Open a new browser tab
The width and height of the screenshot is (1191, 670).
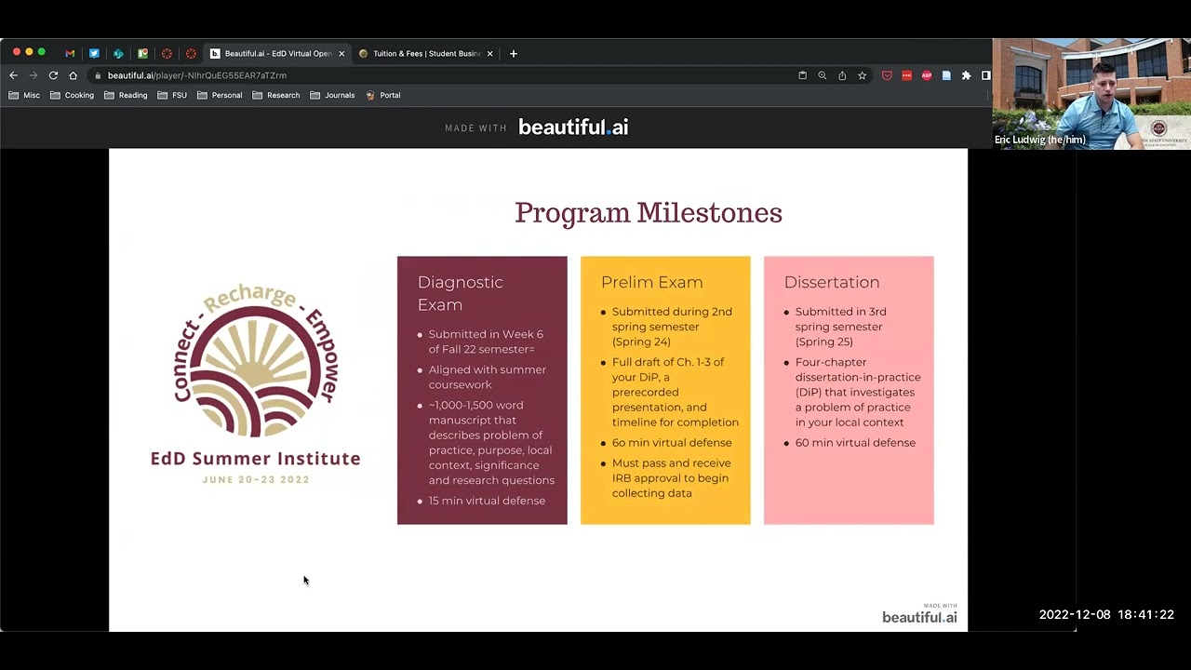(513, 54)
